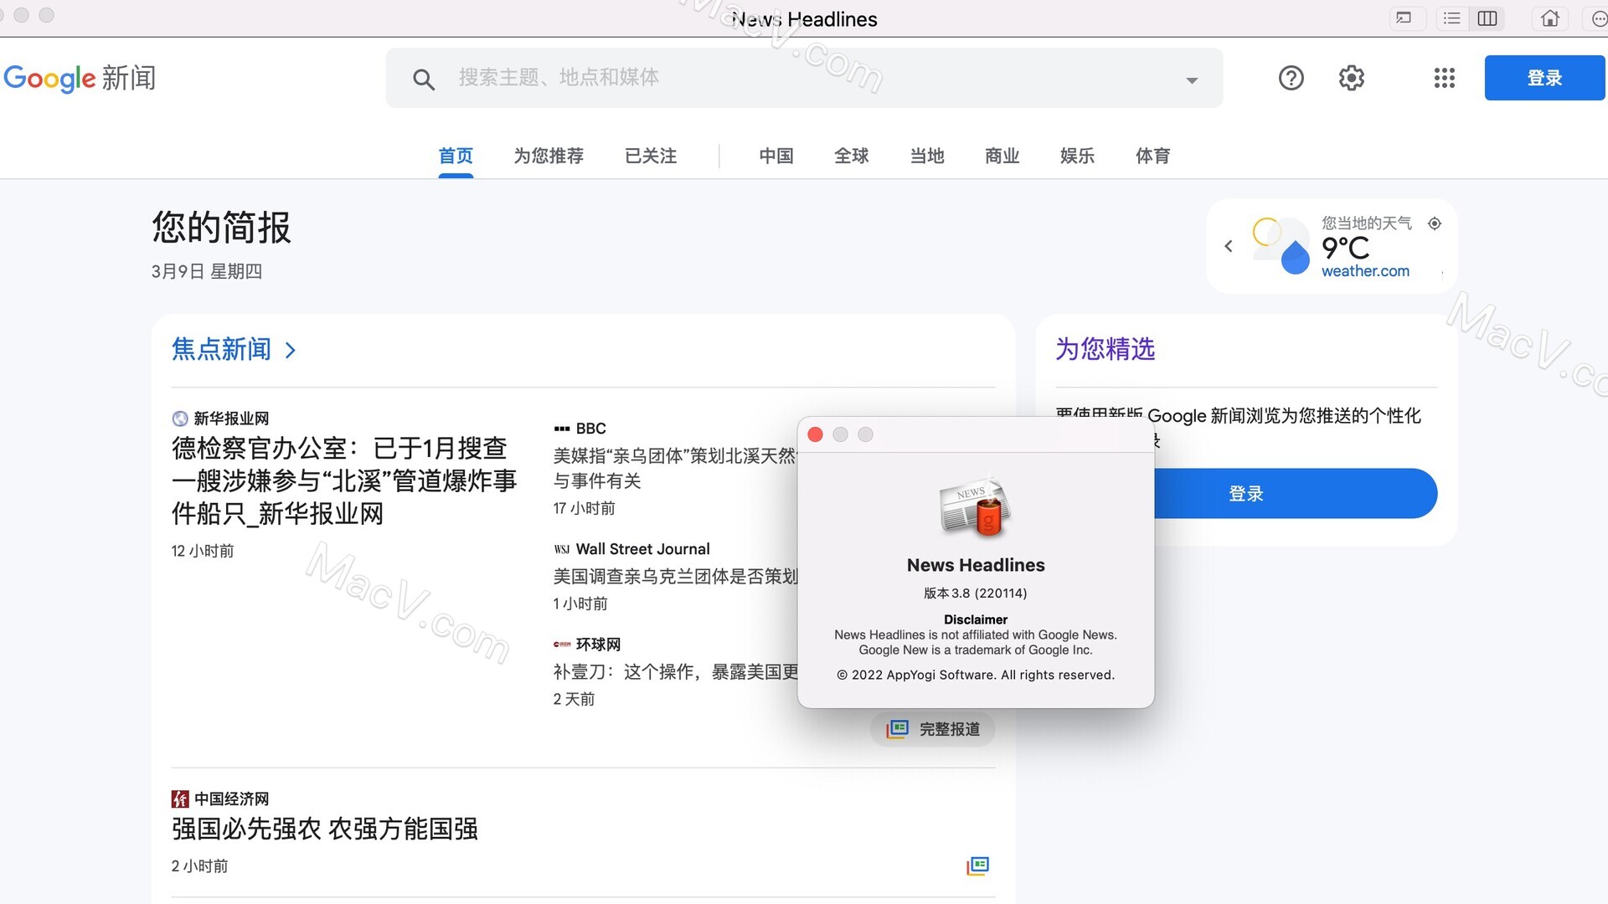This screenshot has height=904, width=1608.
Task: Click the BBC source label
Action: [x=590, y=429]
